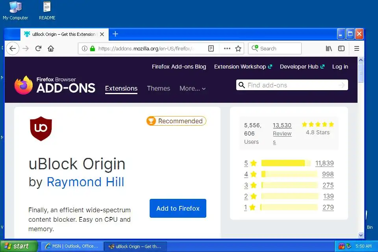Click the security tray icon in taskbar

click(x=341, y=246)
